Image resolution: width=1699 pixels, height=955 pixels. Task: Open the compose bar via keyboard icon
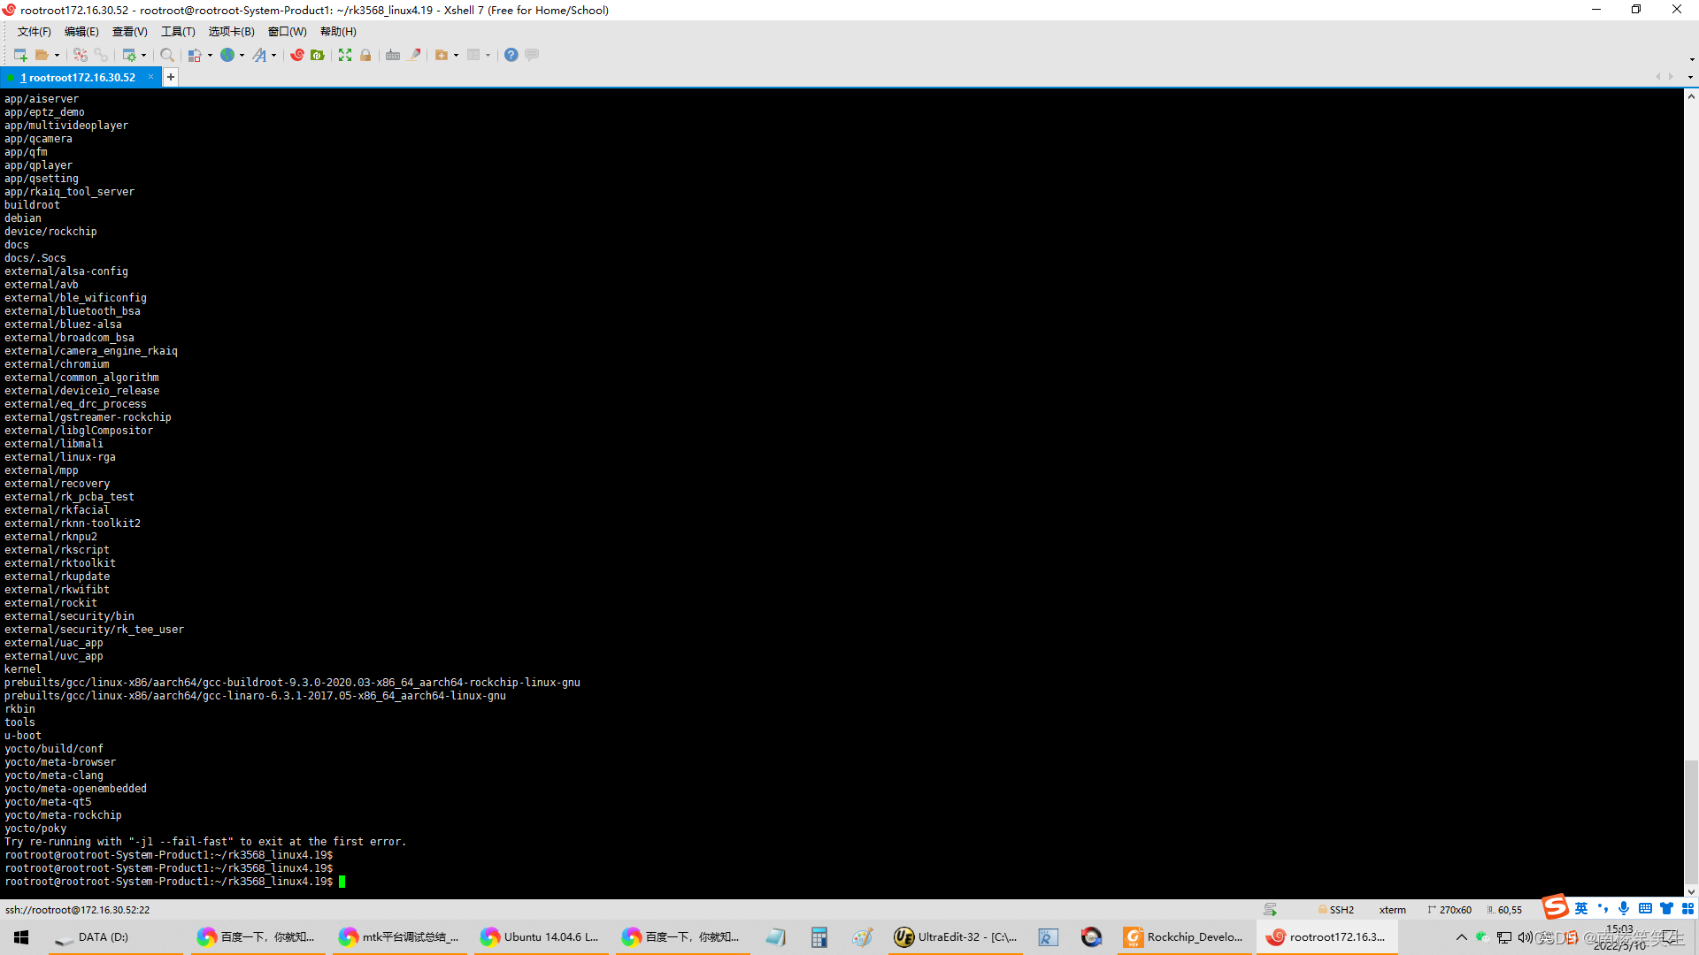pos(393,55)
